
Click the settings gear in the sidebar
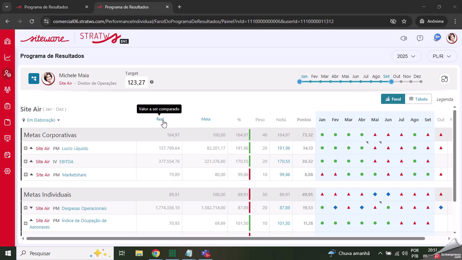7,171
